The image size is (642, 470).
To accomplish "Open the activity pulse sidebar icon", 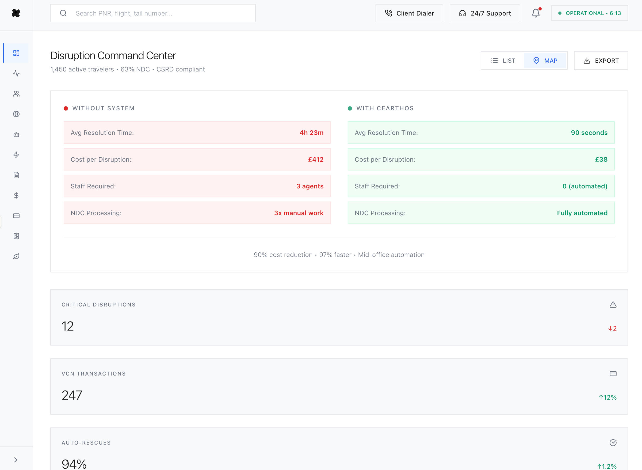I will 16,73.
